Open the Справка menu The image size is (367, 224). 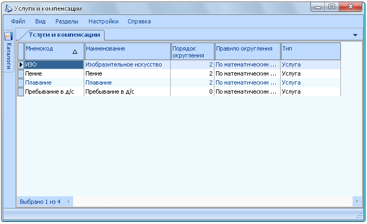pyautogui.click(x=139, y=21)
